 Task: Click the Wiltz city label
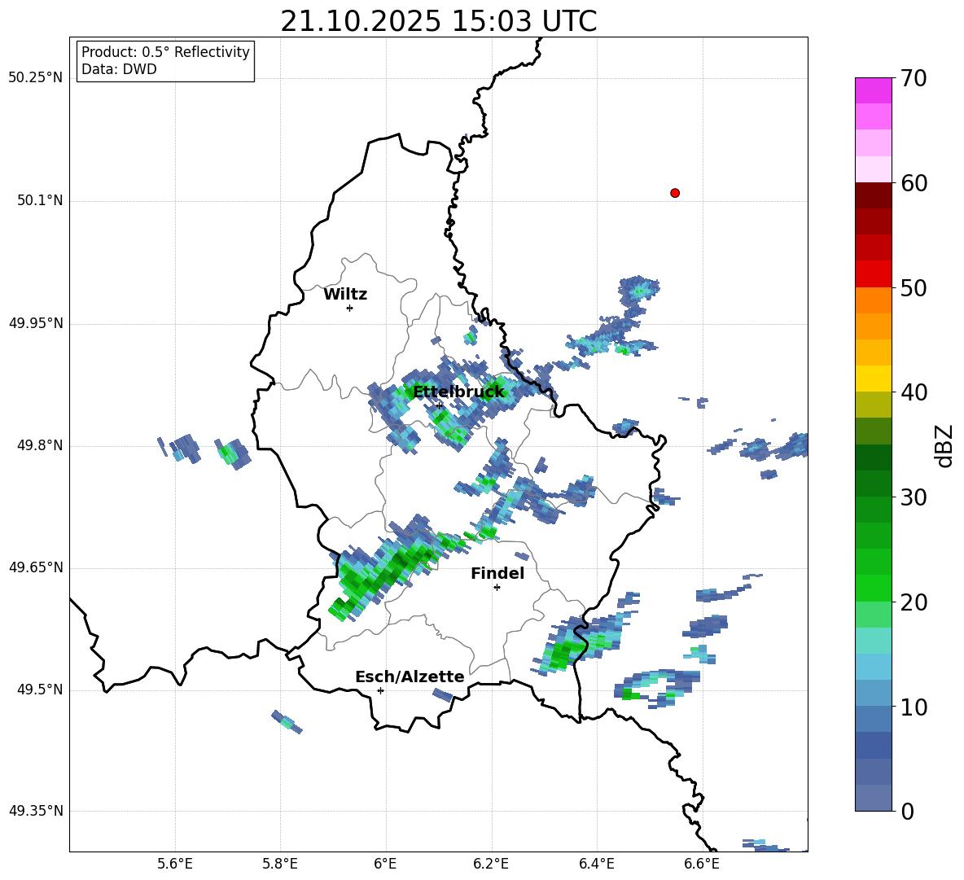[x=345, y=295]
